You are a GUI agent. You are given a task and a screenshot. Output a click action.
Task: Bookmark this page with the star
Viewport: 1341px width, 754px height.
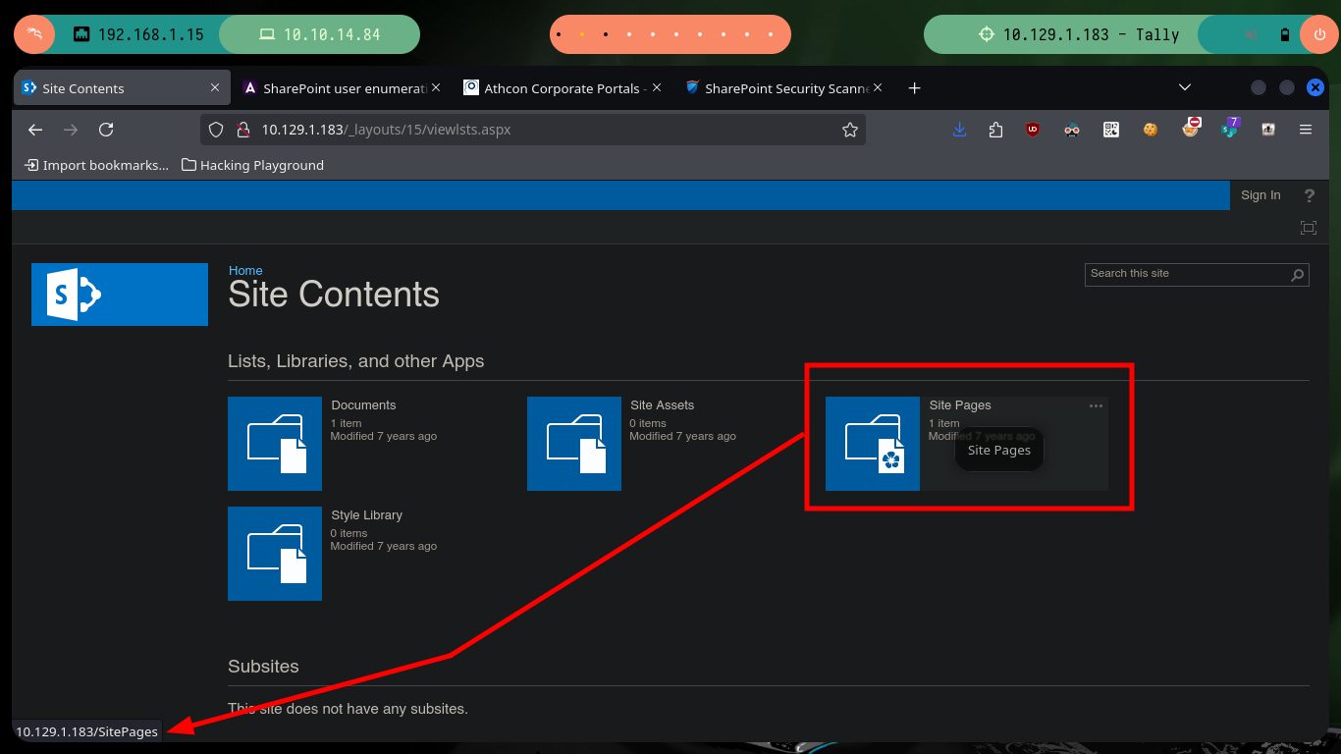tap(850, 130)
